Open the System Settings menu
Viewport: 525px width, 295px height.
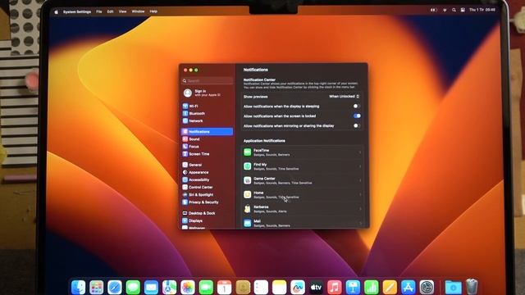pyautogui.click(x=77, y=11)
